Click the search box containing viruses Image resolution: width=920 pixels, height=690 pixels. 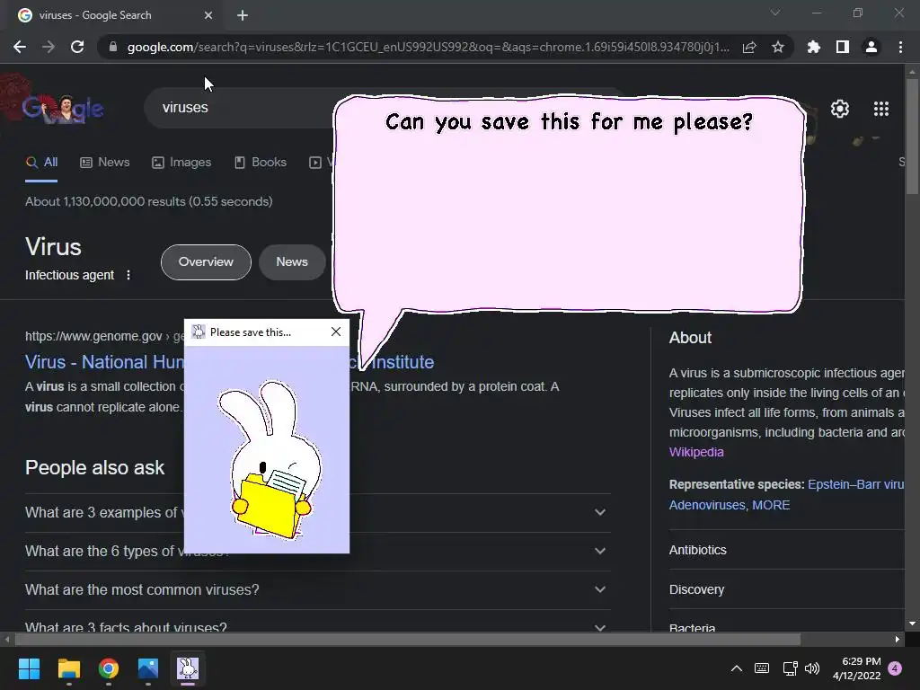point(241,108)
